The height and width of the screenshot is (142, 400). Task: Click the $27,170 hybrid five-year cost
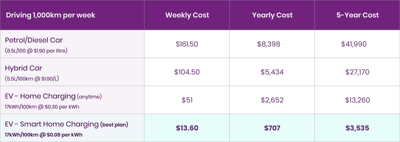click(x=357, y=72)
